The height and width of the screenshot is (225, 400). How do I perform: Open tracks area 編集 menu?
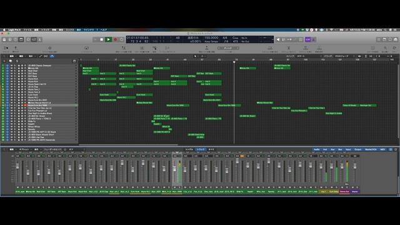[12, 56]
